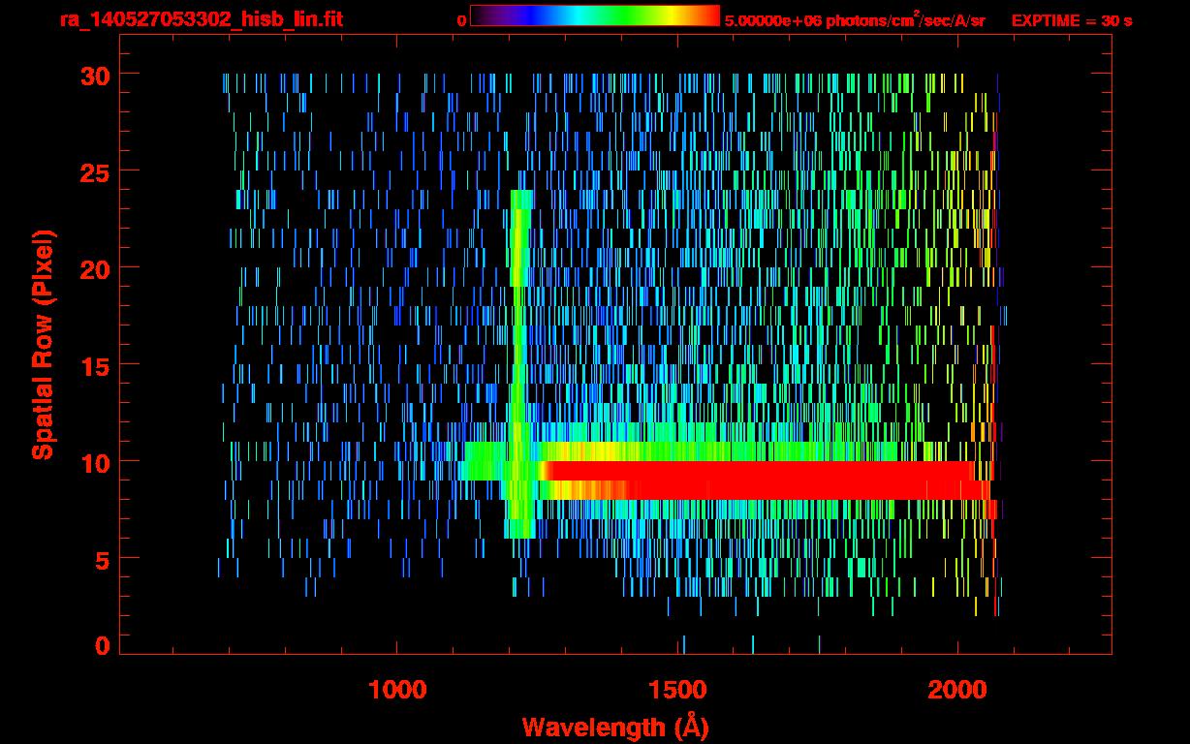Click the 1500 wavelength tick label
The height and width of the screenshot is (744, 1190).
[x=677, y=690]
